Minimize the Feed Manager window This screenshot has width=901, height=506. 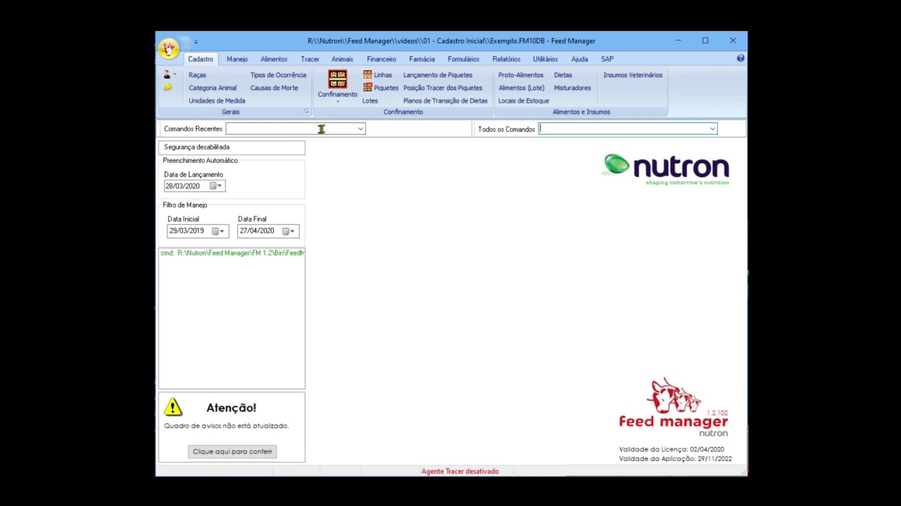coord(679,41)
